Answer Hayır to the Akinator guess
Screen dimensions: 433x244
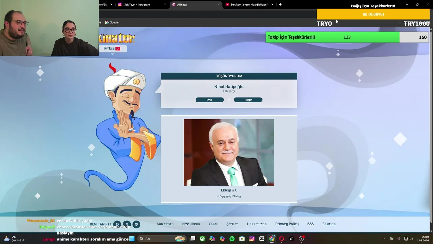[248, 100]
